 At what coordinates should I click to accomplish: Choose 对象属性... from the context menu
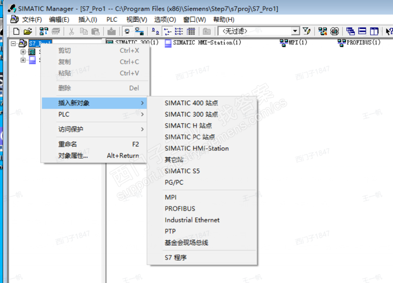click(x=95, y=155)
